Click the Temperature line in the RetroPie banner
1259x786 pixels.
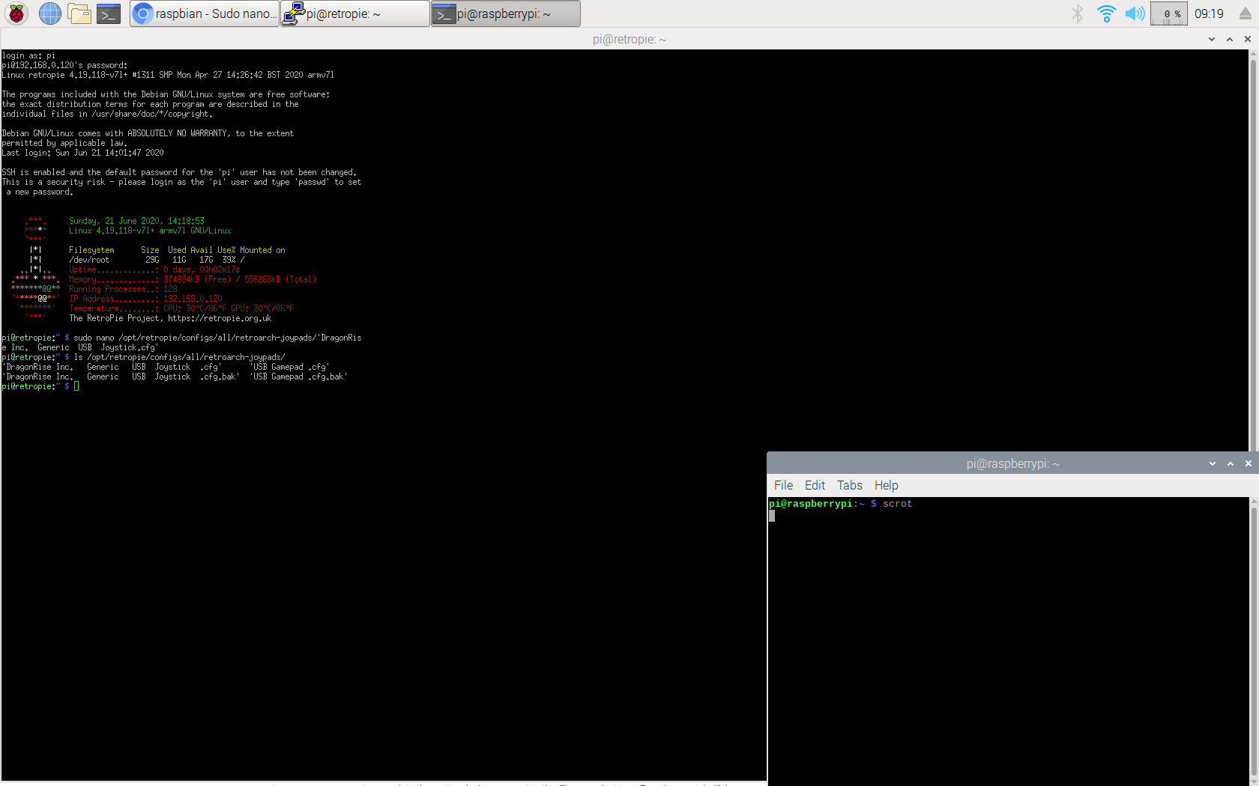click(181, 308)
